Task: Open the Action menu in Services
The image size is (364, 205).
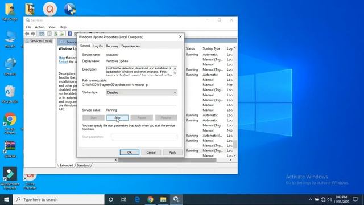Action: (40, 27)
